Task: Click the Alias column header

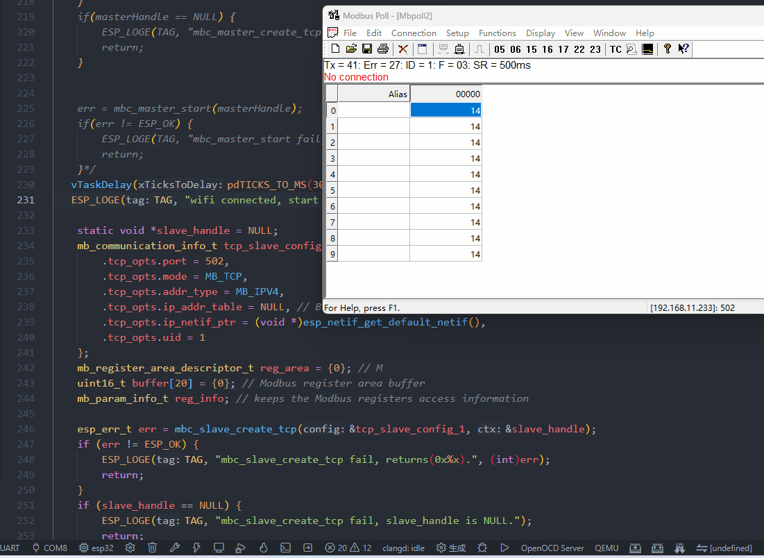Action: tap(374, 94)
